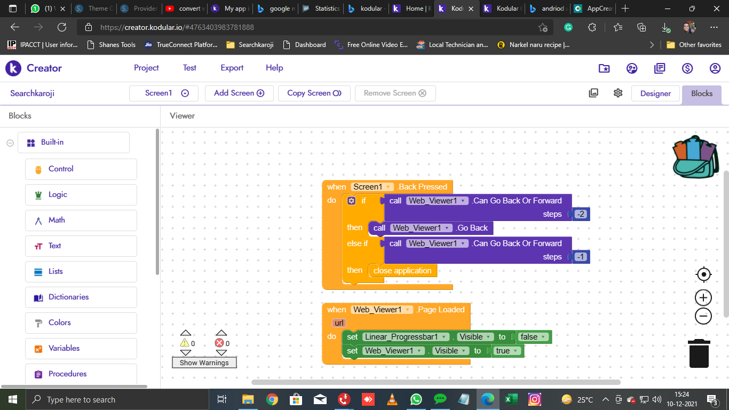Open the settings gear icon beside Designer
Screen dimensions: 729x410
pyautogui.click(x=618, y=93)
